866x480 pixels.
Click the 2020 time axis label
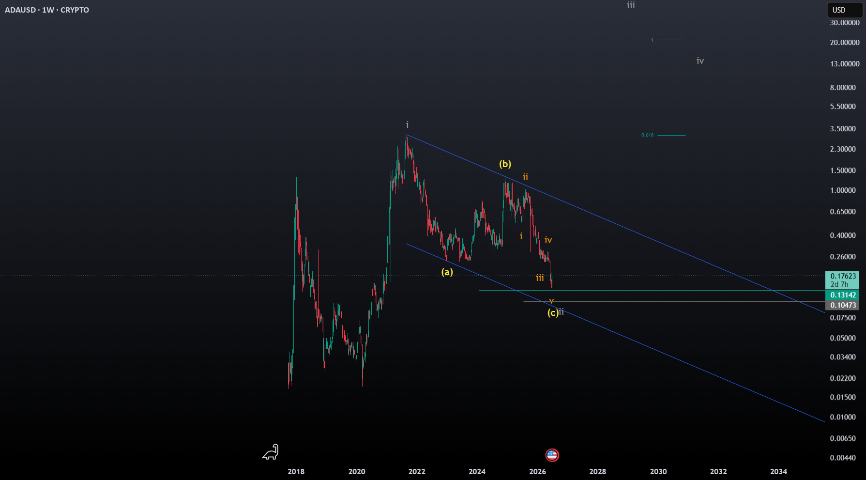coord(357,471)
